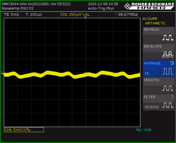Select the SMOOTH mode waveform icon
The height and width of the screenshot is (143, 176).
(x=168, y=88)
